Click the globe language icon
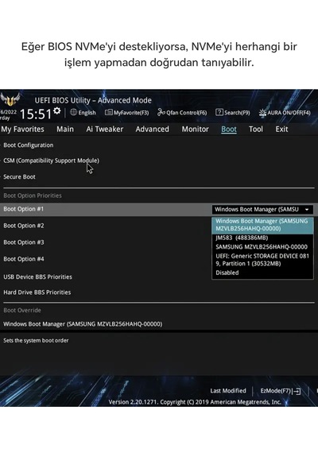318x453 pixels. (73, 112)
